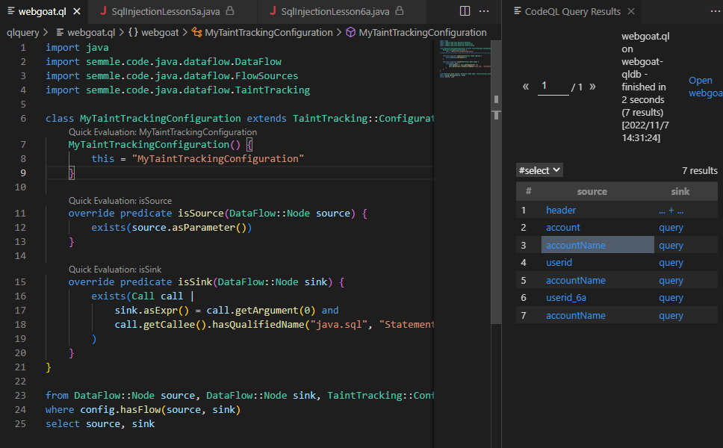The width and height of the screenshot is (723, 448).
Task: Click 'config.hasFlow(source, sink)' on line 24
Action: coord(160,410)
